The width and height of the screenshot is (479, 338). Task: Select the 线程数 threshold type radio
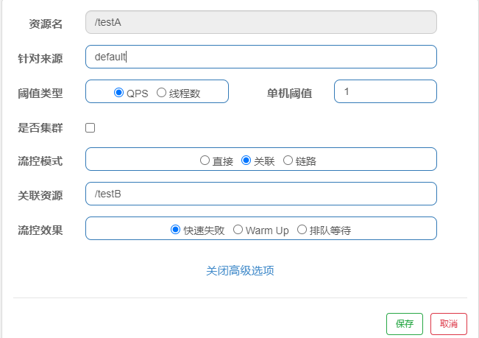click(x=161, y=92)
